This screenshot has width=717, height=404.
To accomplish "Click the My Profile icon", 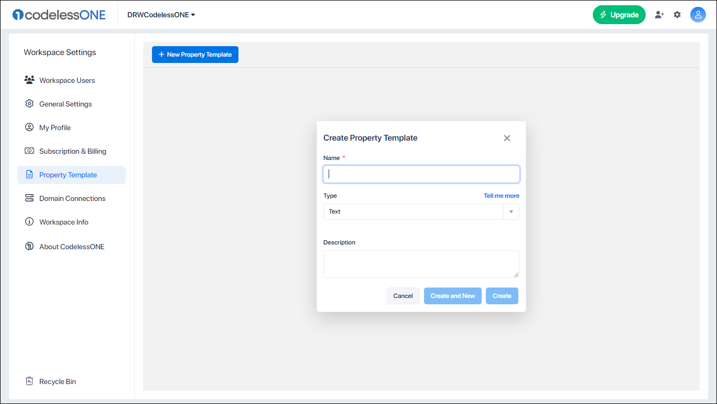I will (x=29, y=127).
